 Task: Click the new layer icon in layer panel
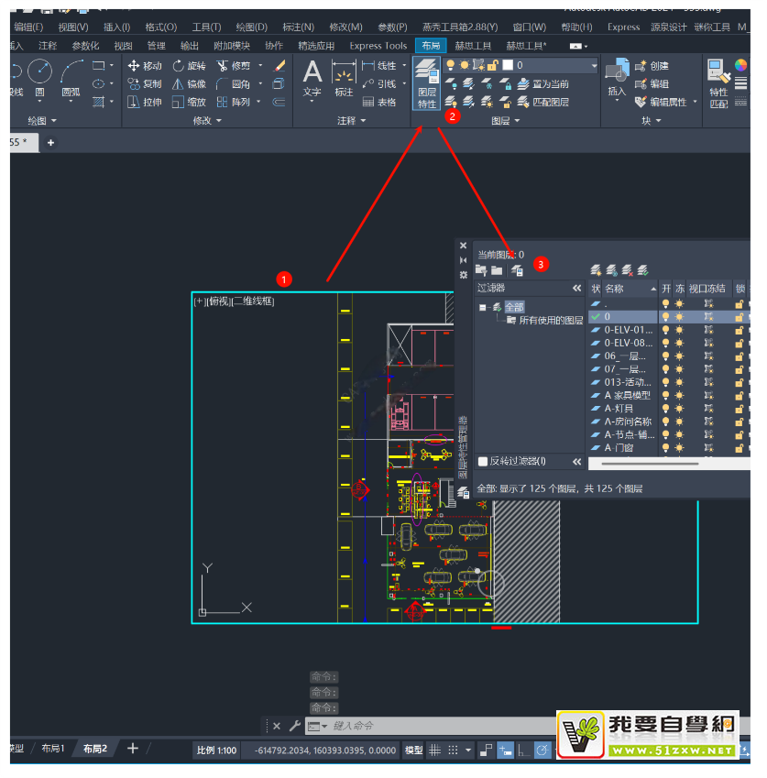596,269
